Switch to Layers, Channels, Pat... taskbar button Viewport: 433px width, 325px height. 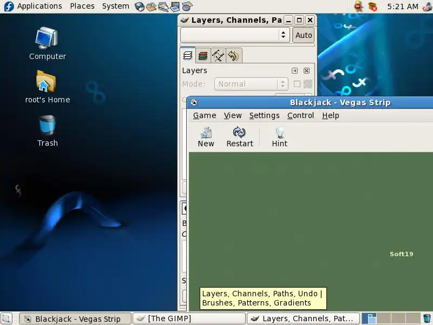tap(303, 318)
